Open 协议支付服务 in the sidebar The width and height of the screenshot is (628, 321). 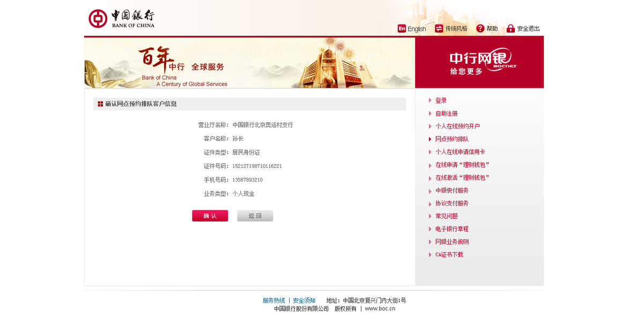point(452,203)
